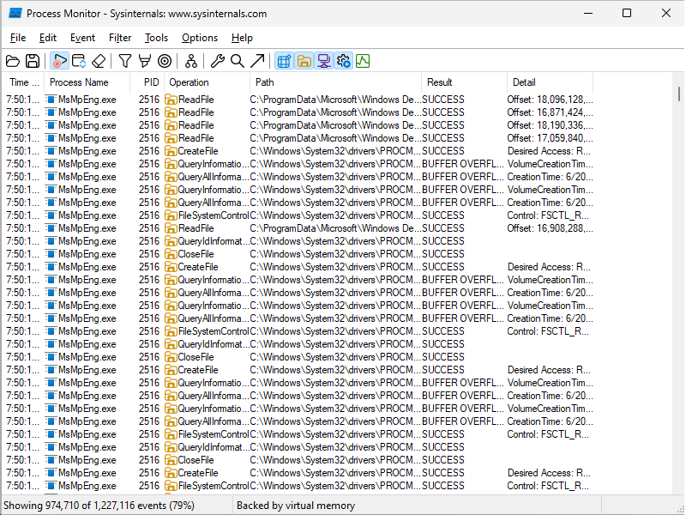The image size is (686, 515).
Task: Open the Options menu
Action: pos(200,38)
